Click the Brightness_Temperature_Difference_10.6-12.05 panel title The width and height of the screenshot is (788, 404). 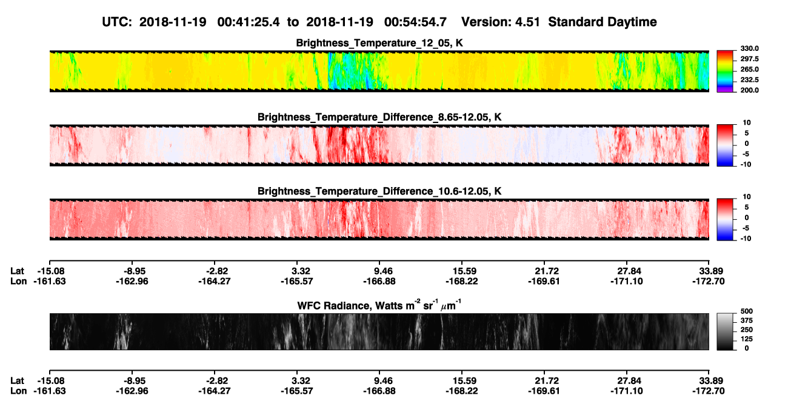[379, 191]
